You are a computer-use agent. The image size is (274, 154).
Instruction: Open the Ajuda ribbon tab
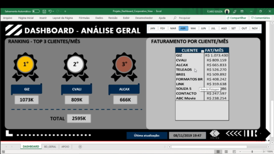tap(162, 18)
